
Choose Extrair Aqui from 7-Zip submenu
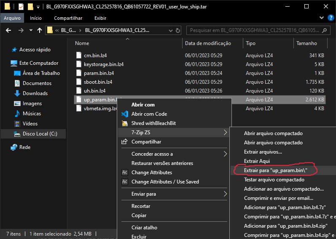tap(257, 161)
